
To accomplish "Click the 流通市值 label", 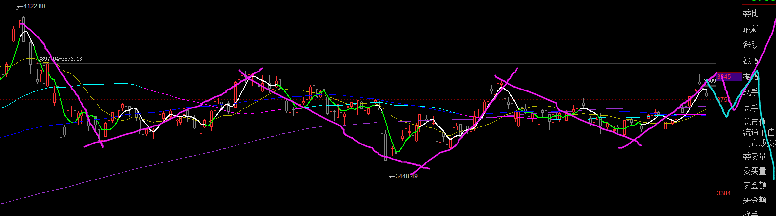I will (x=758, y=132).
